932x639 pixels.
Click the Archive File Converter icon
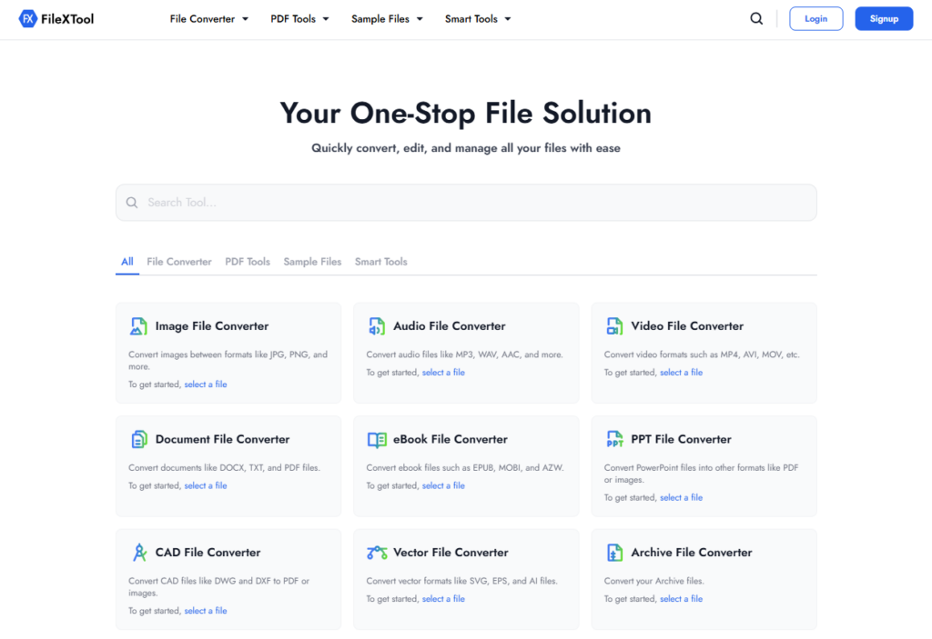pos(614,551)
